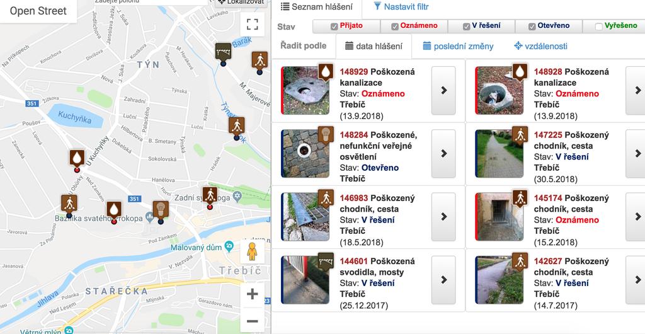
Task: Open report number 147225 link
Action: [x=548, y=135]
